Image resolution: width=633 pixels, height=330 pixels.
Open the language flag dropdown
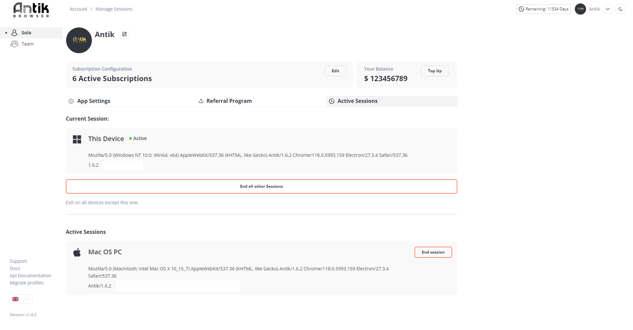click(x=21, y=299)
